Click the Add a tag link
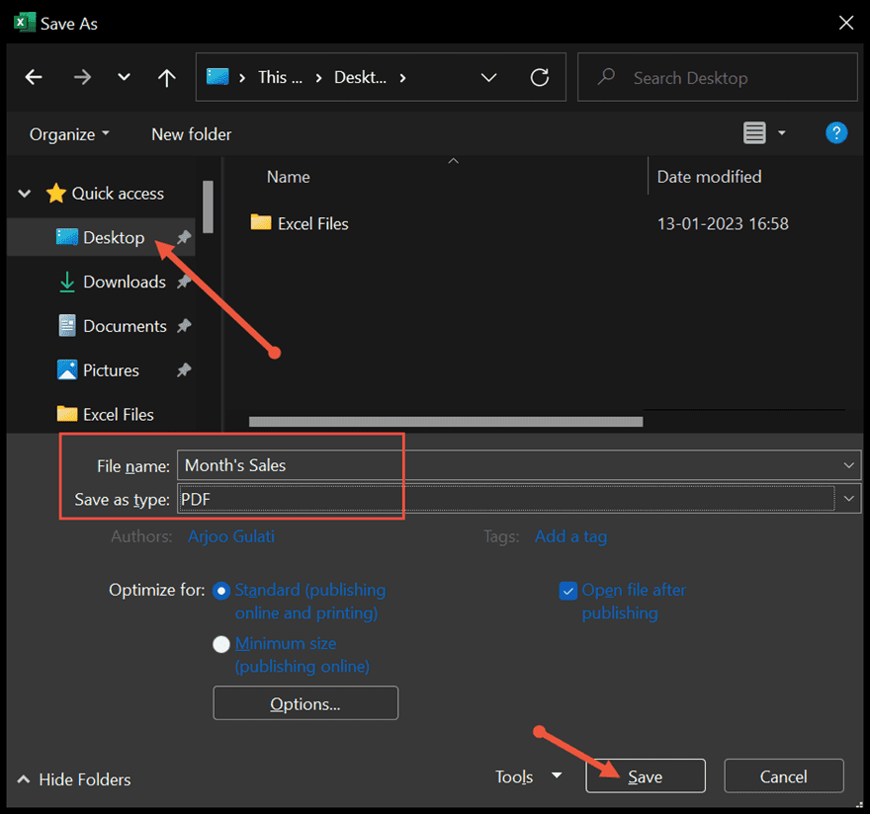The width and height of the screenshot is (870, 814). [x=570, y=535]
